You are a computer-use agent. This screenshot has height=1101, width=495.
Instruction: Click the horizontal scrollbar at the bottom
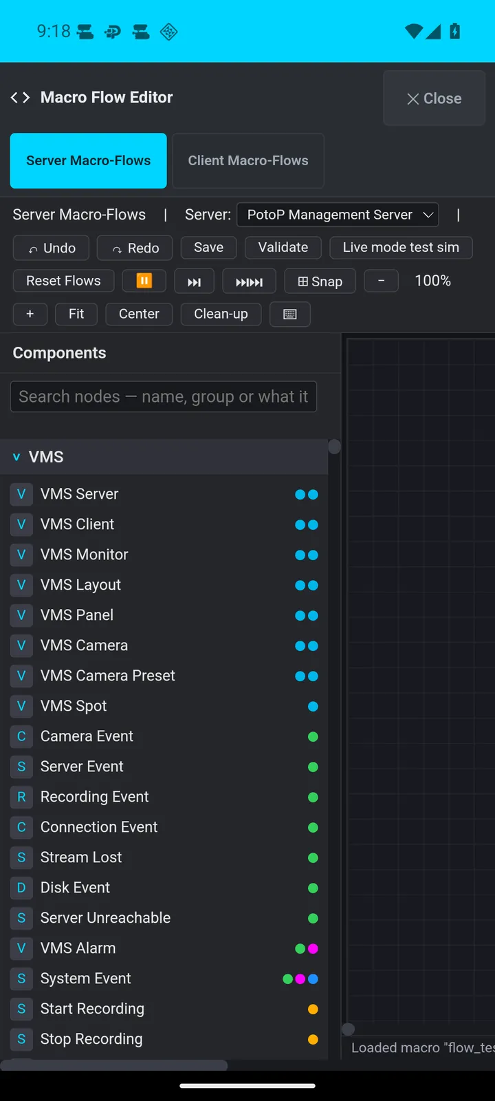click(114, 1065)
